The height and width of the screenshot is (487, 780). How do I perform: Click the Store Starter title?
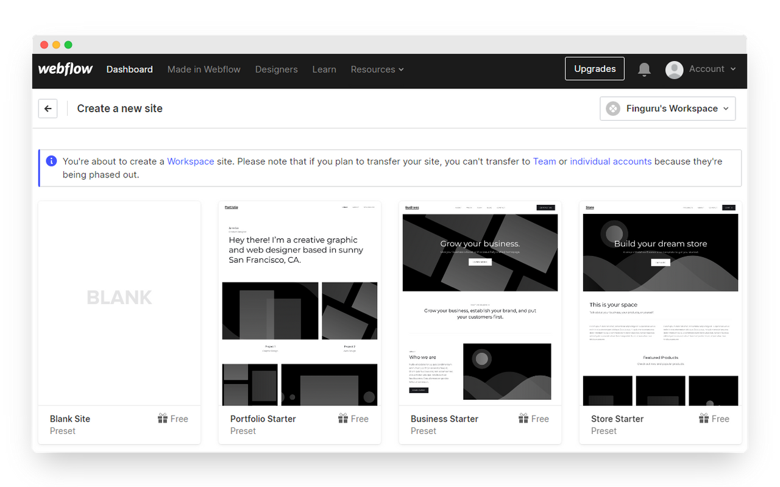[x=617, y=419]
